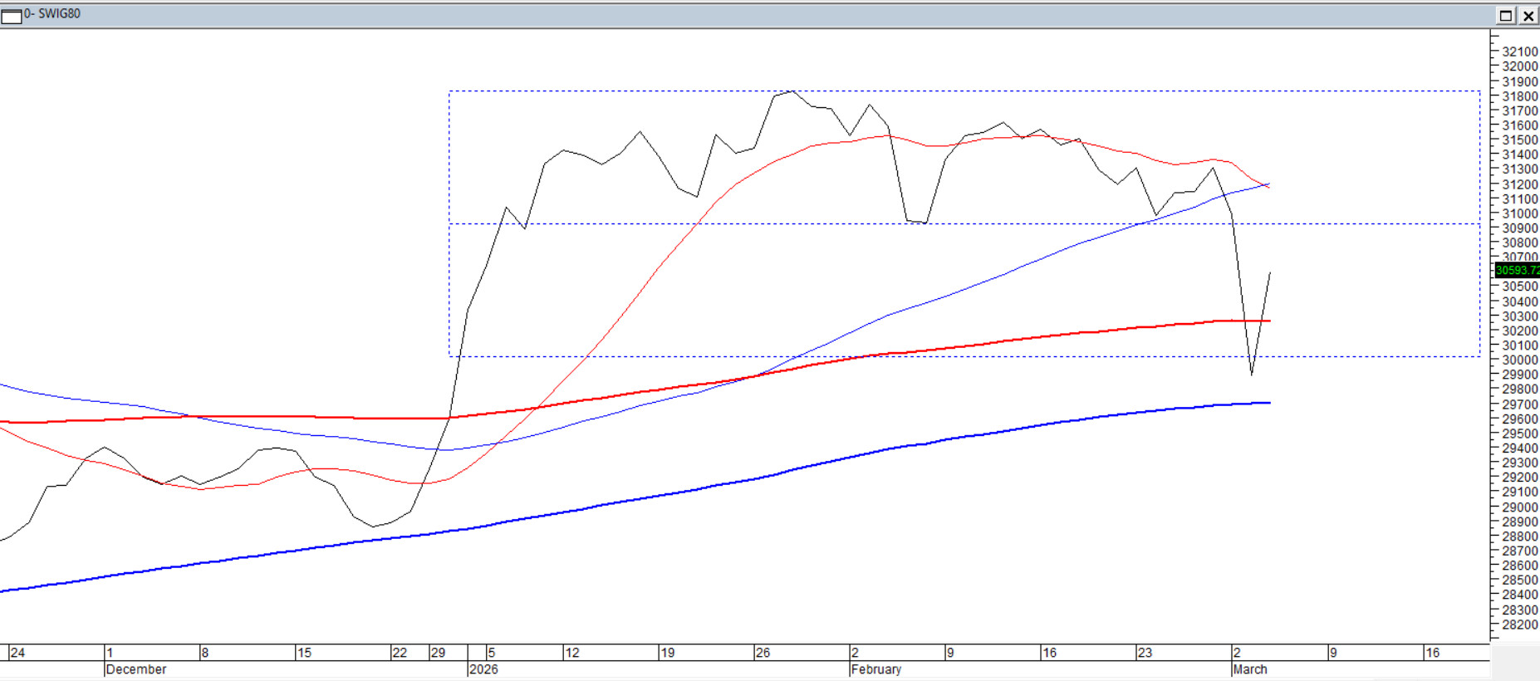Select date 26 on the time axis
Viewport: 1540px width, 681px height.
[x=763, y=653]
